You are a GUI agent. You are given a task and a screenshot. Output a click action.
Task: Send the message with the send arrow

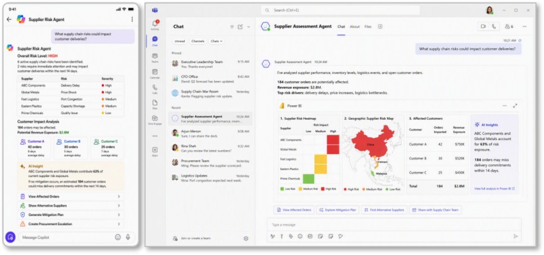516,236
